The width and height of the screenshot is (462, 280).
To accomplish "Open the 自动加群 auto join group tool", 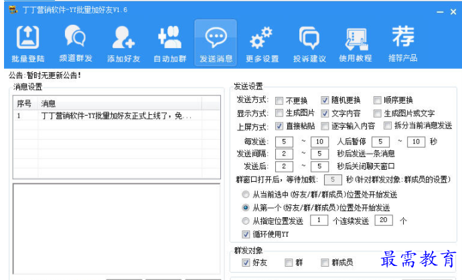I will [x=170, y=43].
